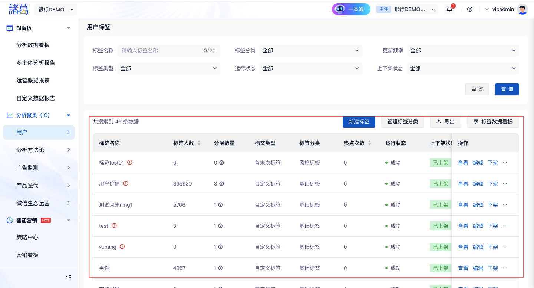Collapse the sidebar menu icon

pos(69,277)
